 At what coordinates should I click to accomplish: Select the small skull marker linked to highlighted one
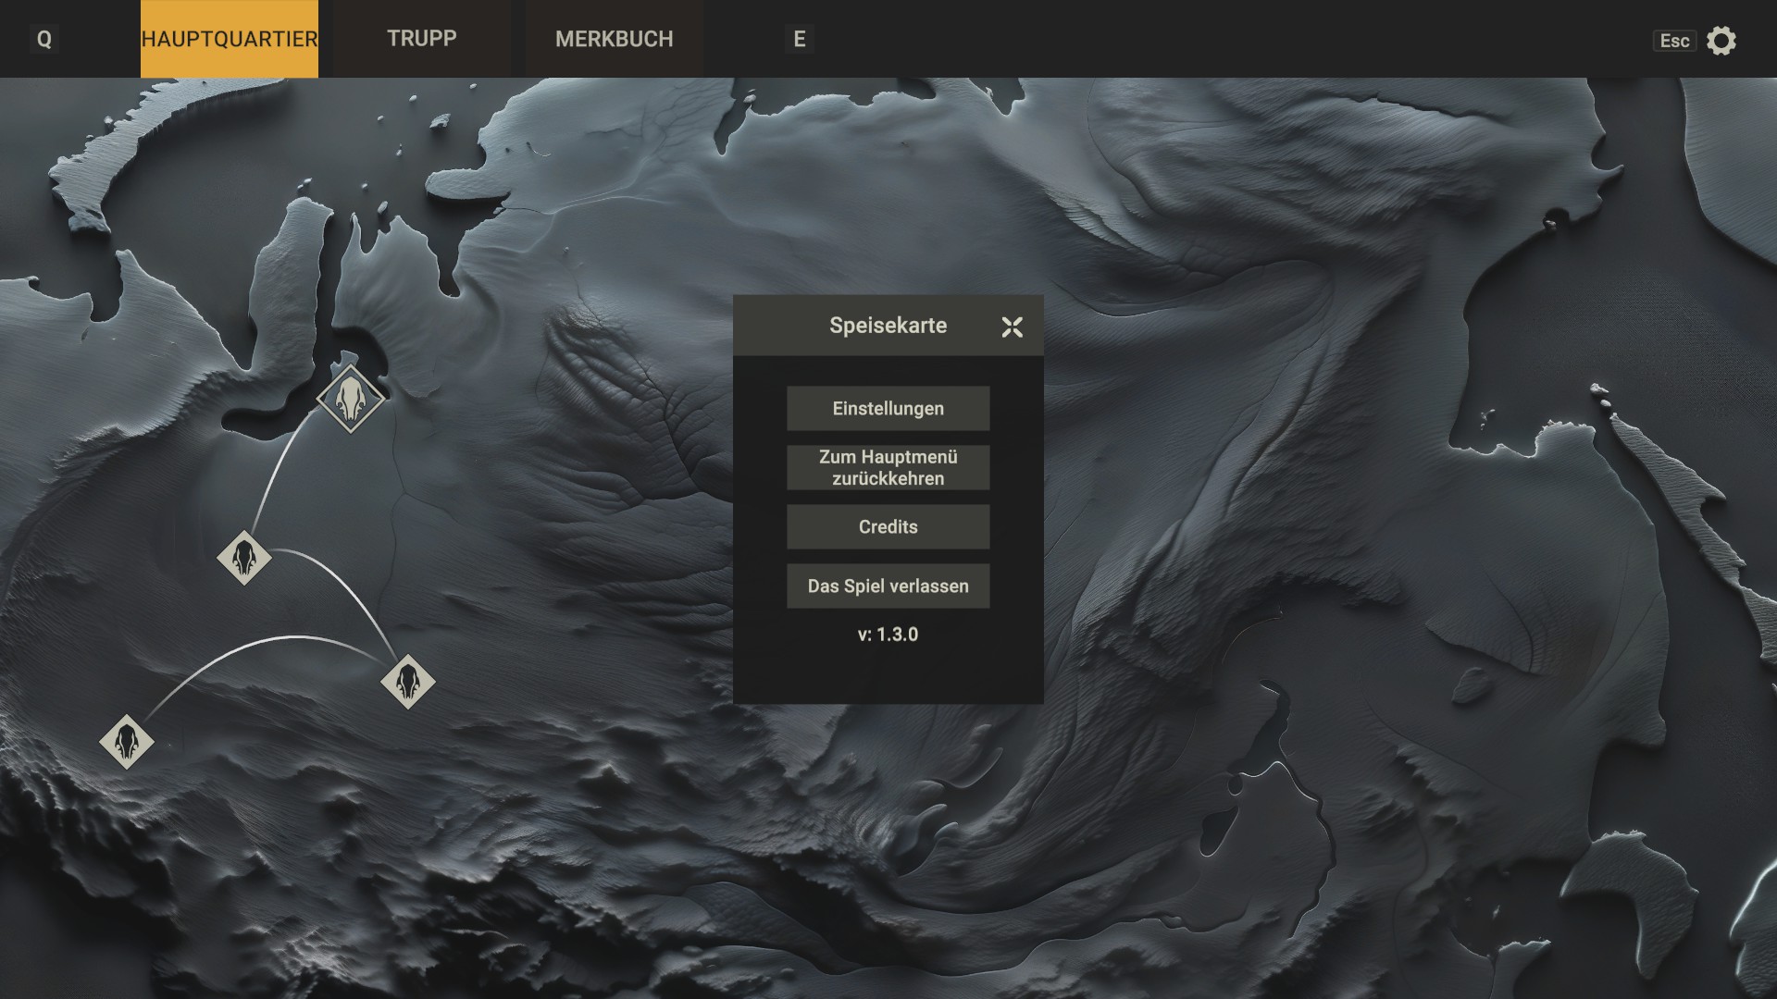[x=244, y=558]
